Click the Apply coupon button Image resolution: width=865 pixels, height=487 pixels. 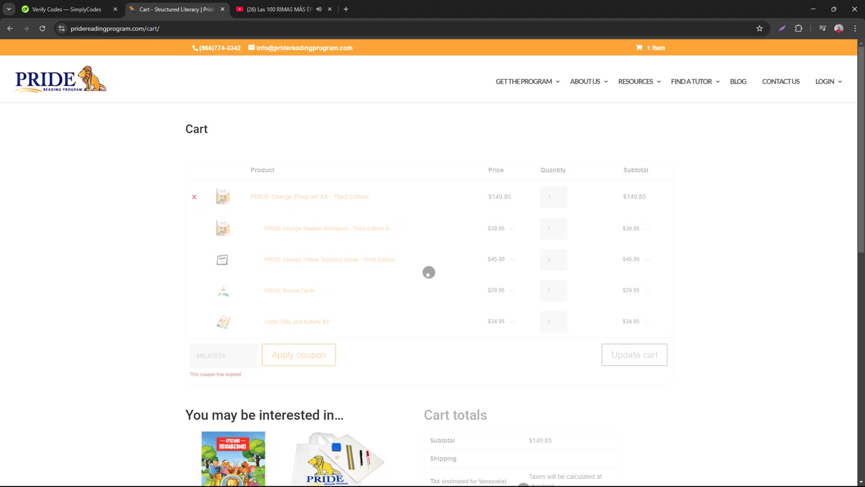coord(299,355)
